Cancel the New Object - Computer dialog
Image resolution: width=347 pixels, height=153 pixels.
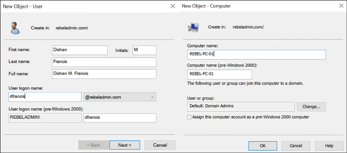click(296, 145)
